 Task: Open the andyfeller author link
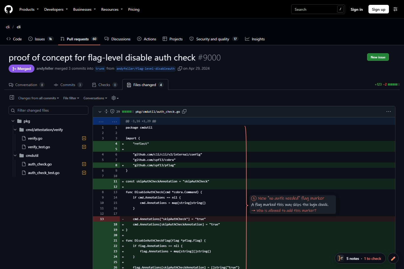tap(45, 68)
